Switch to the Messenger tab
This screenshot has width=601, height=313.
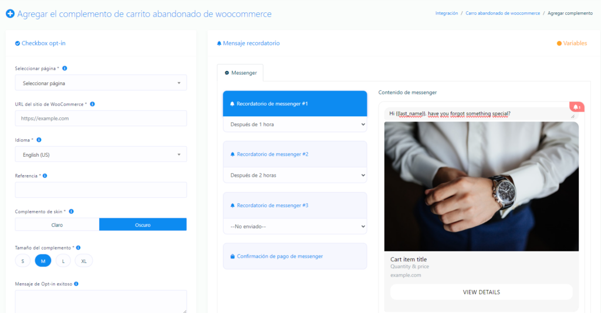point(240,73)
